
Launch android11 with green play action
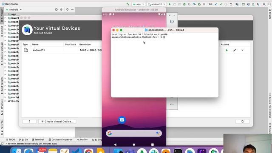coord(227,50)
